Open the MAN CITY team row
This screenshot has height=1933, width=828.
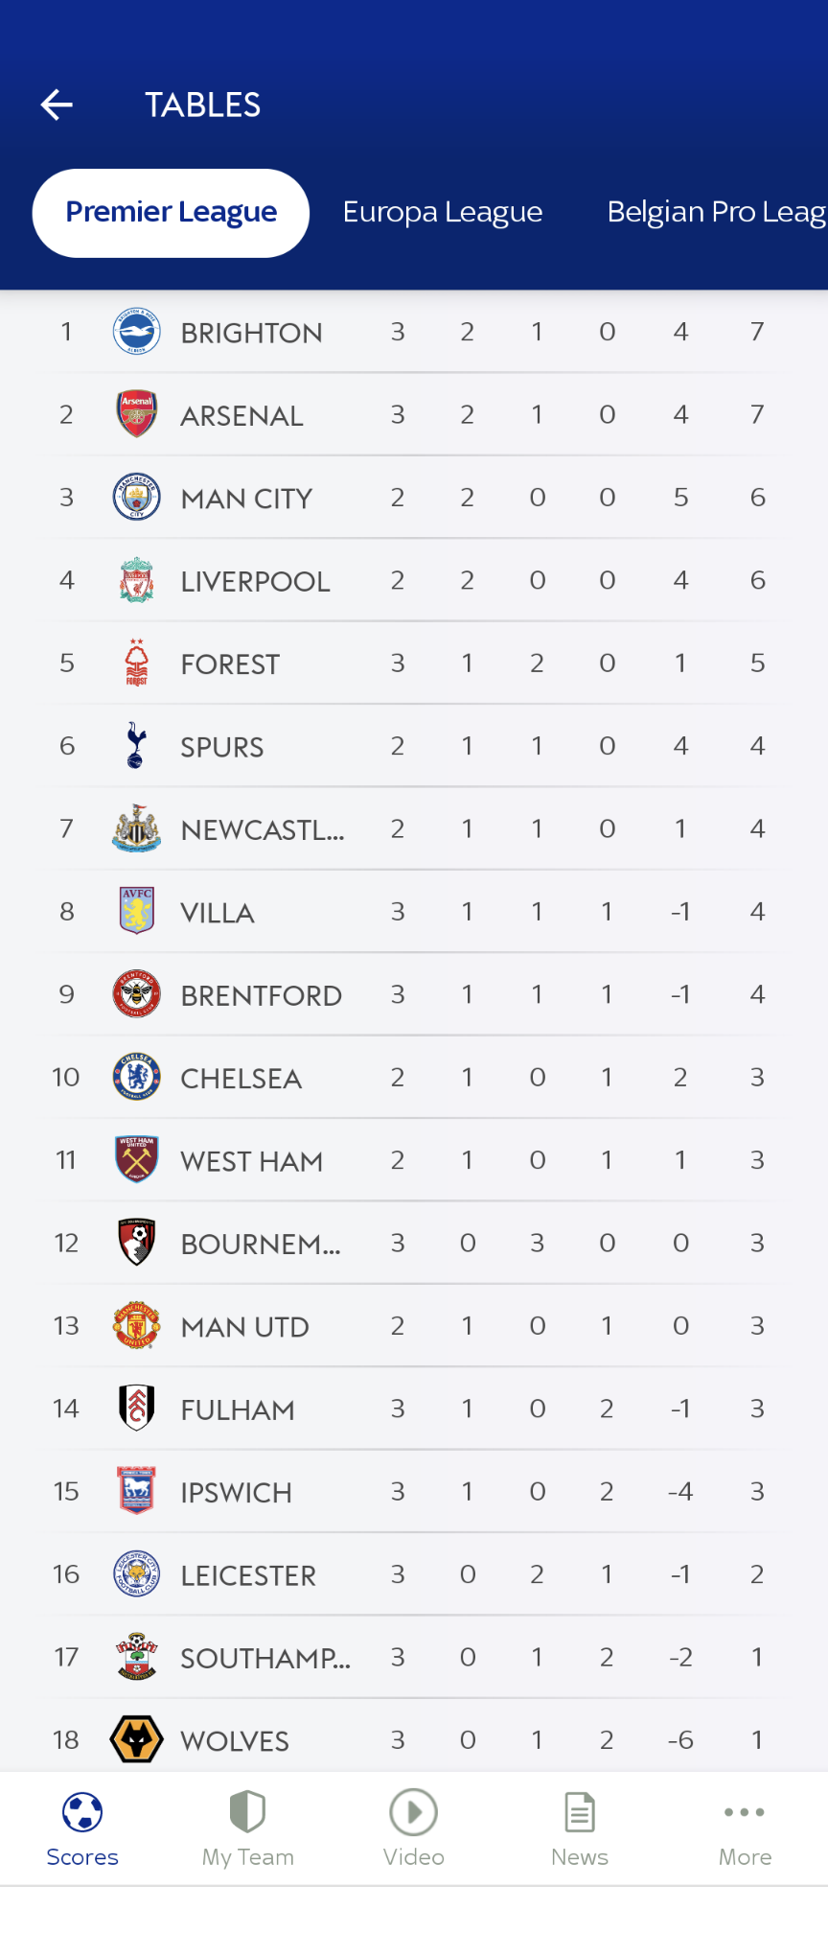414,498
